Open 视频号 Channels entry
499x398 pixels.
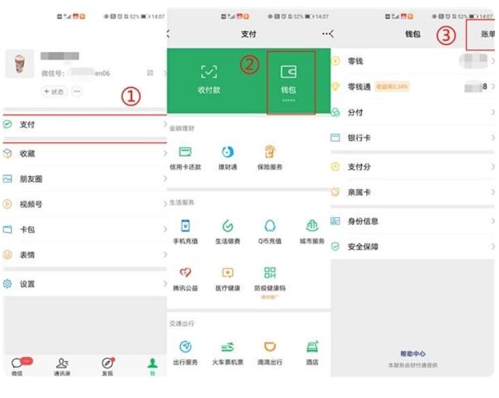(x=85, y=204)
